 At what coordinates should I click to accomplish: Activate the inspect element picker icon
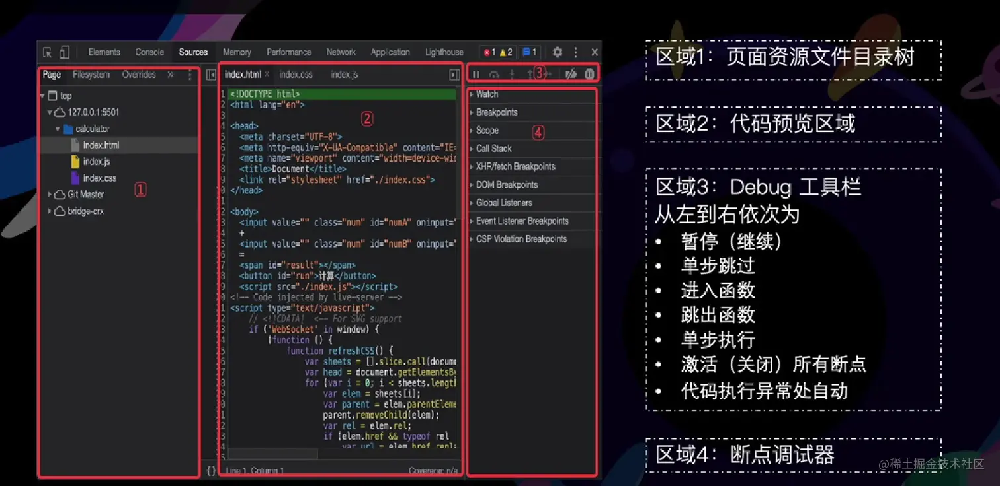pyautogui.click(x=48, y=52)
